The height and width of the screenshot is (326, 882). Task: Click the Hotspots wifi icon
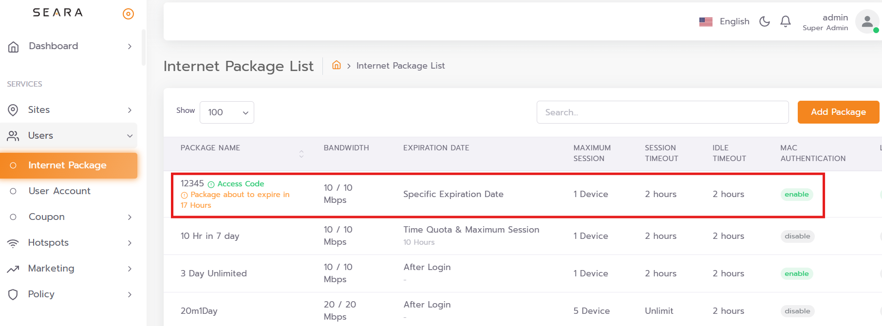pyautogui.click(x=13, y=243)
